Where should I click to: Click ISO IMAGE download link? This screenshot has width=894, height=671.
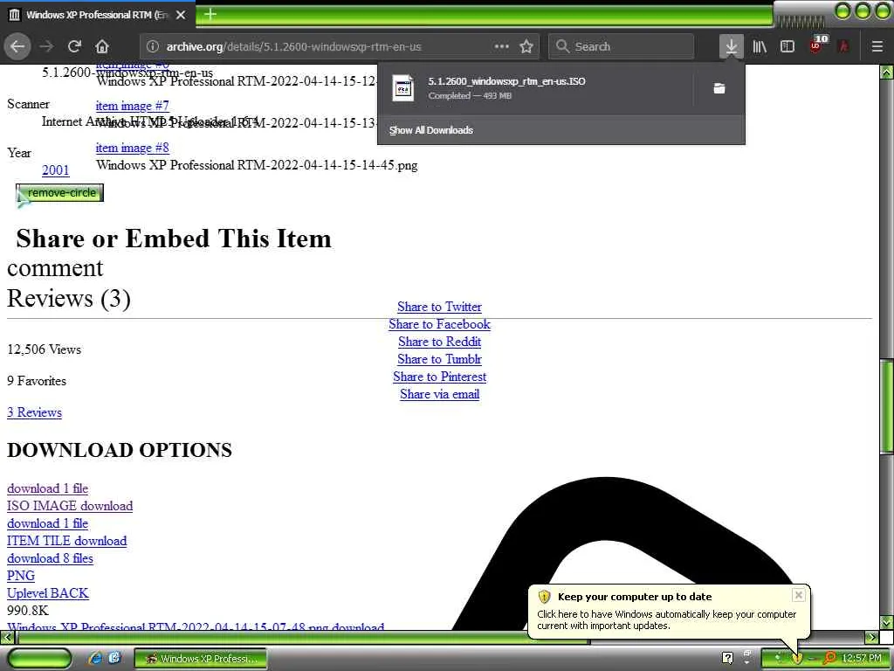coord(70,506)
